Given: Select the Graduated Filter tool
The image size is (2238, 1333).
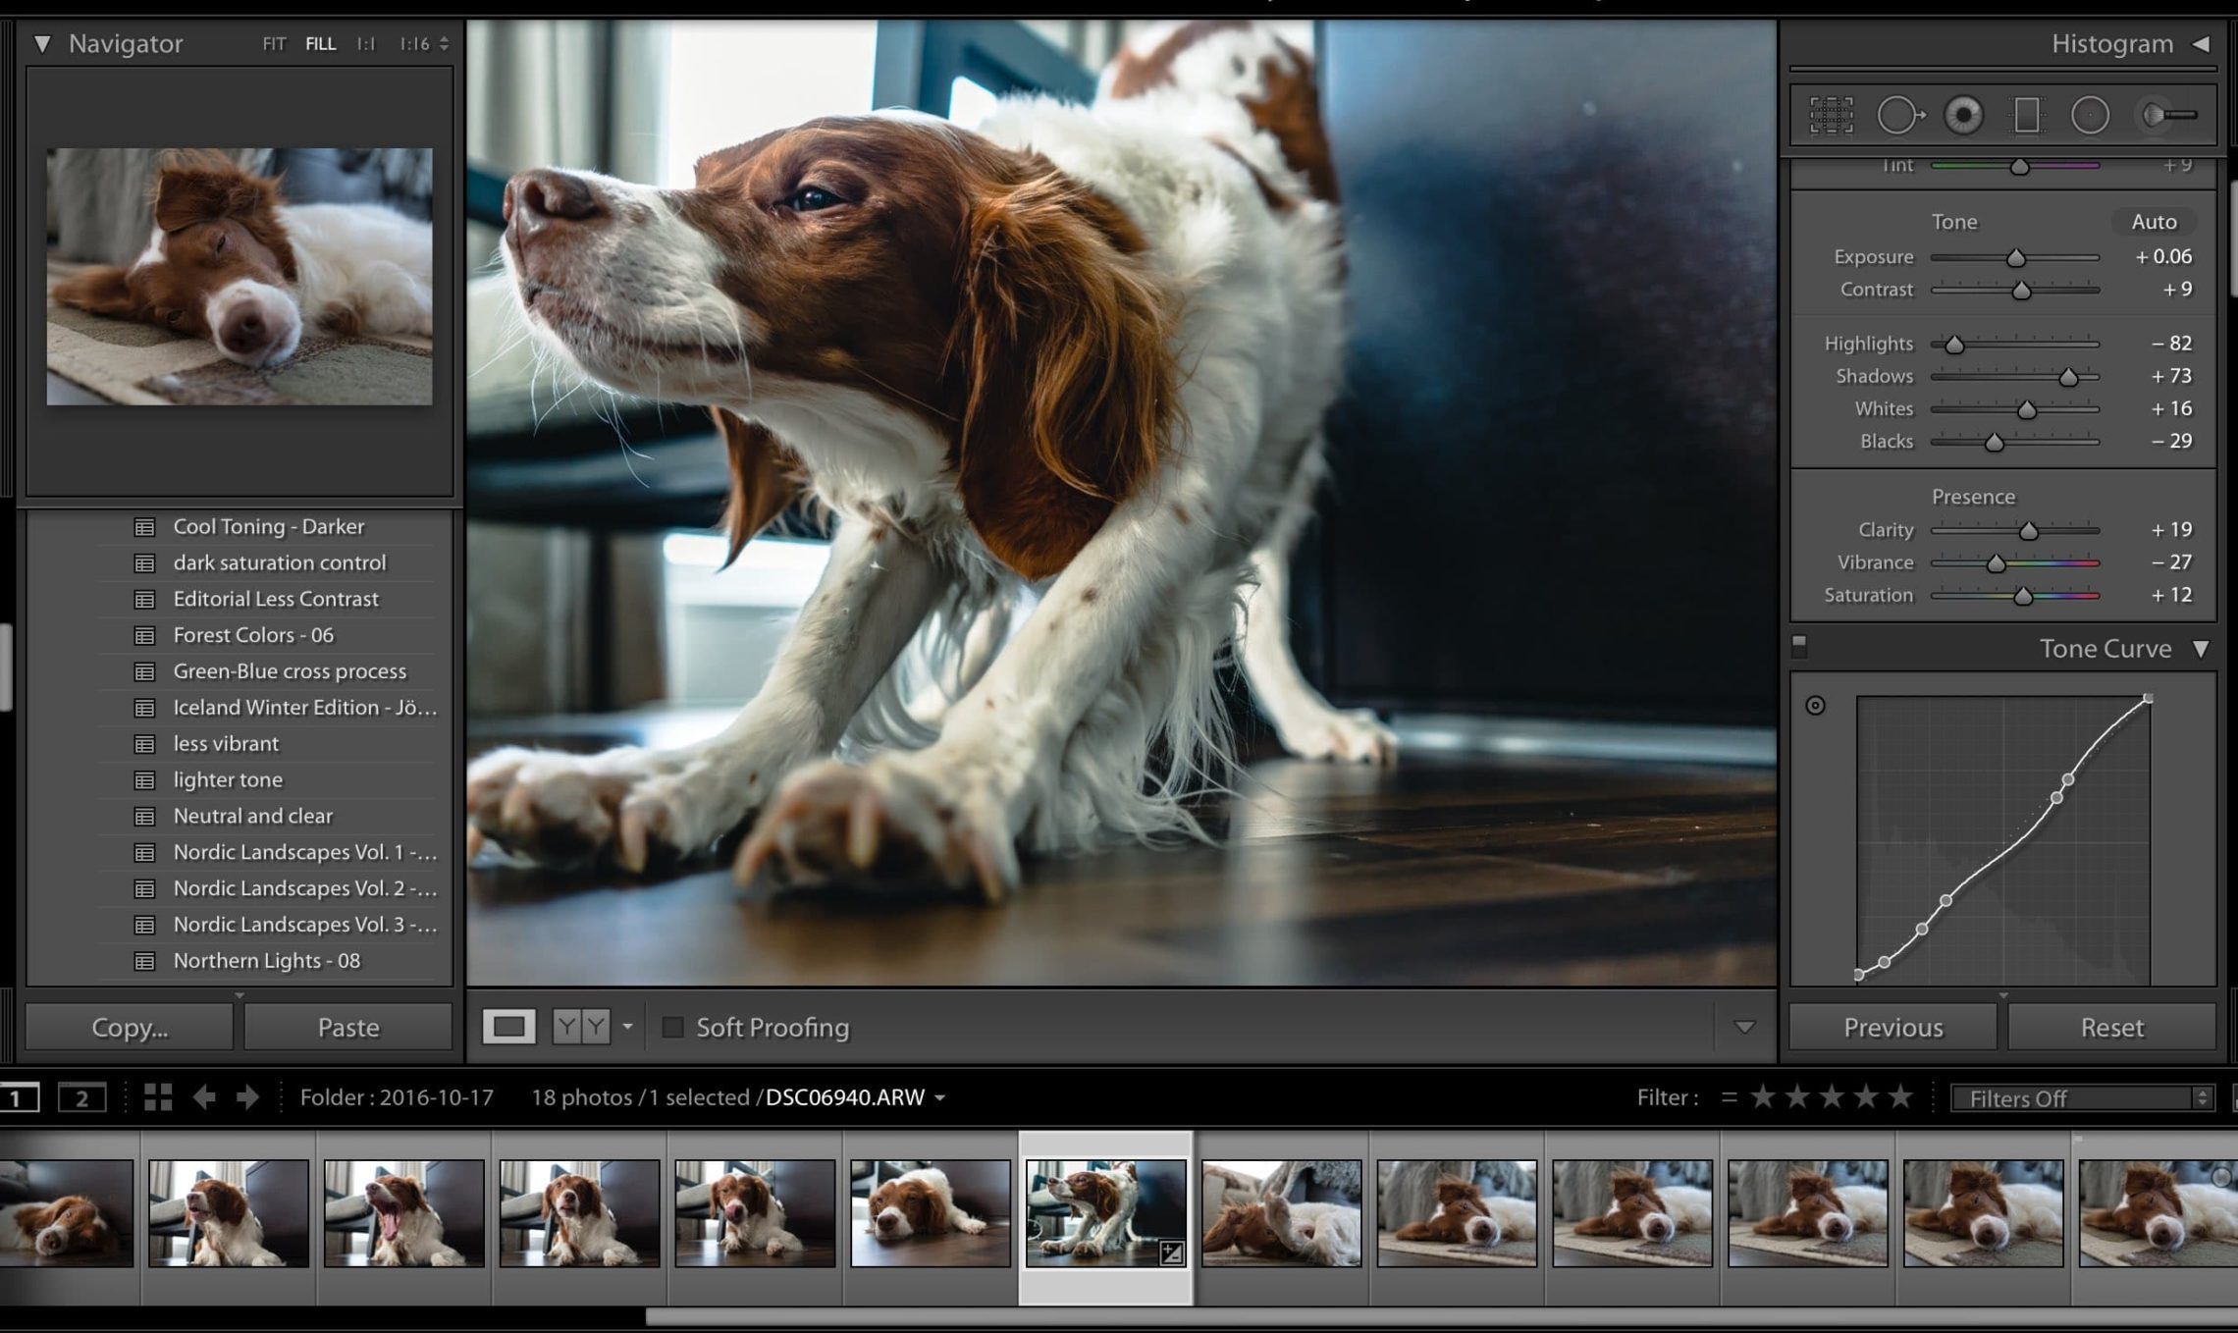Looking at the screenshot, I should 2027,115.
